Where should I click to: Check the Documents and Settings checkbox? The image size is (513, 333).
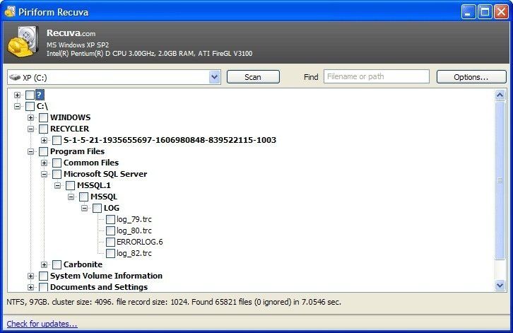[44, 287]
